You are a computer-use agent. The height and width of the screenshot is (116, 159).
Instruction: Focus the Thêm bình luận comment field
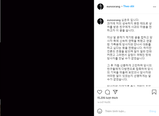pyautogui.click(x=126, y=111)
